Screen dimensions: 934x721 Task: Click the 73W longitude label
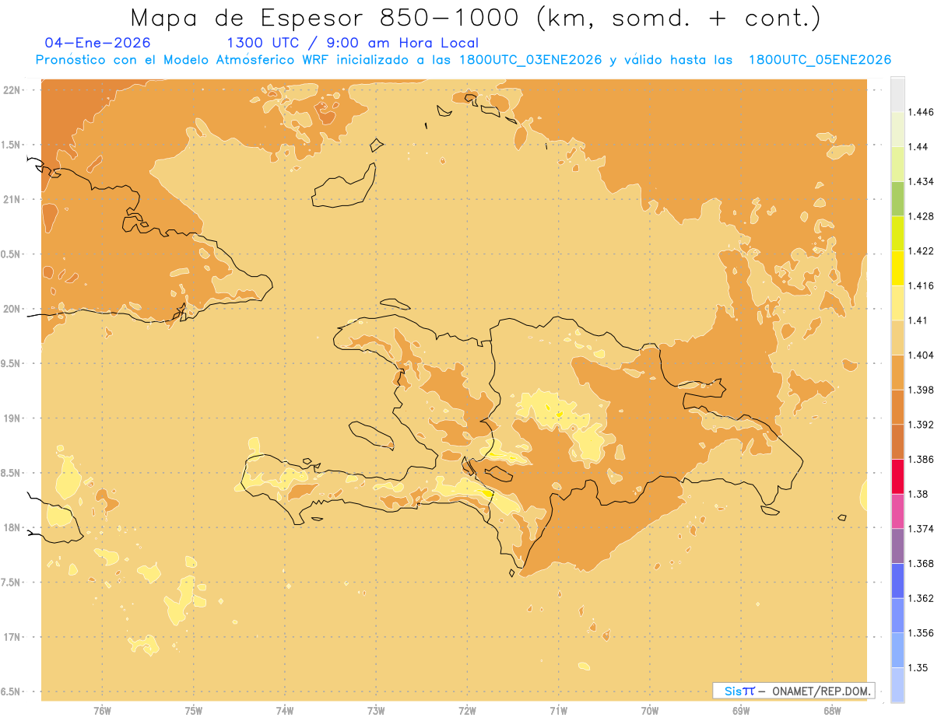click(376, 711)
